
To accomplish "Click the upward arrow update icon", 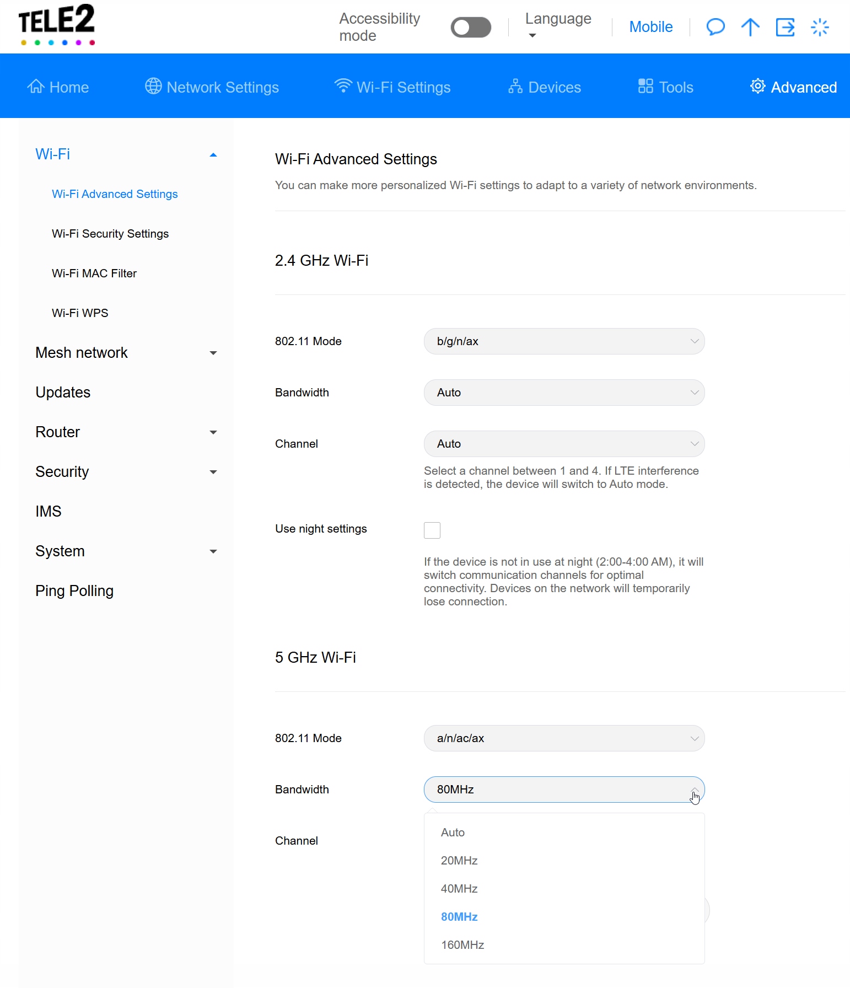I will tap(750, 27).
